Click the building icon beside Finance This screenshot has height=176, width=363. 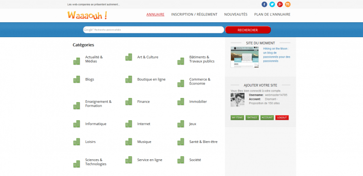(129, 102)
